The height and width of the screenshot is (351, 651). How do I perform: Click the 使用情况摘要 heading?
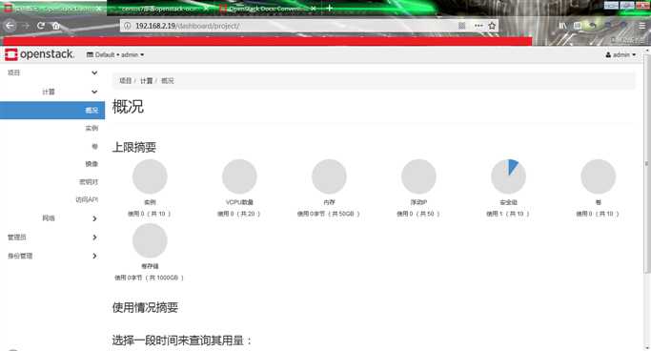(x=145, y=307)
